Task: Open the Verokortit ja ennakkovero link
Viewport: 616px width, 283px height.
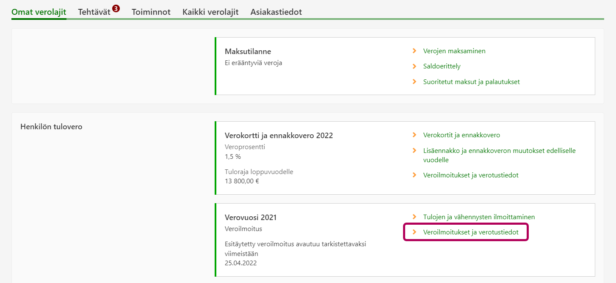Action: tap(461, 135)
